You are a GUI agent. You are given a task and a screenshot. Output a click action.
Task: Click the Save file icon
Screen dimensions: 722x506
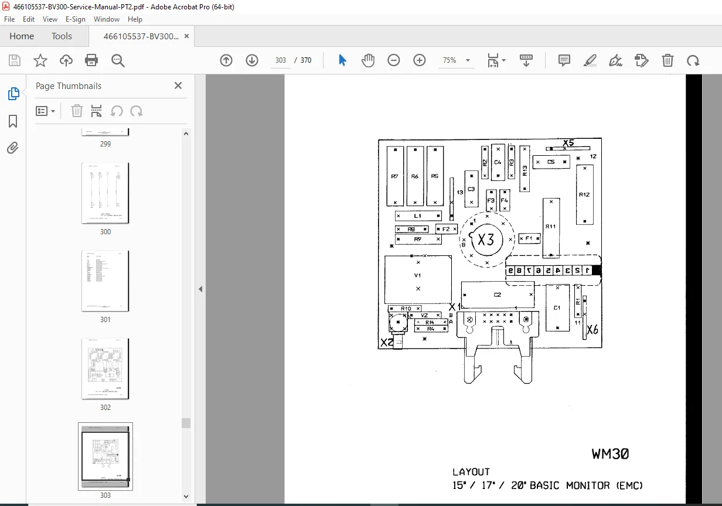click(x=15, y=60)
